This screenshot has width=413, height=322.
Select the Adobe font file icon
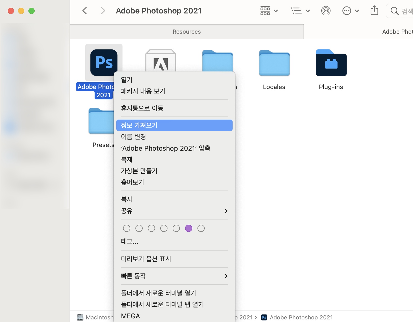pos(161,60)
